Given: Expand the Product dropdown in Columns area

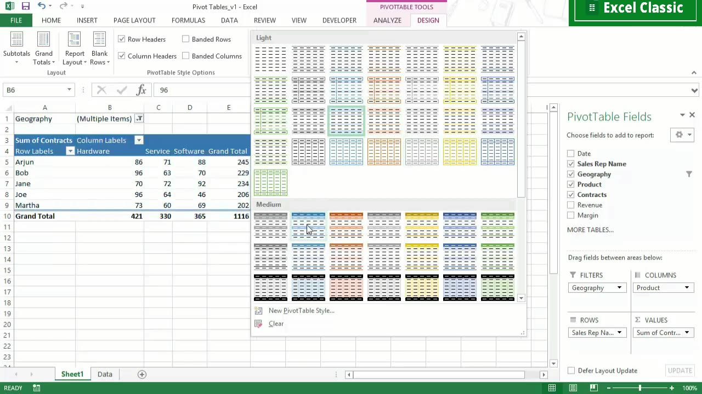Looking at the screenshot, I should (x=687, y=288).
